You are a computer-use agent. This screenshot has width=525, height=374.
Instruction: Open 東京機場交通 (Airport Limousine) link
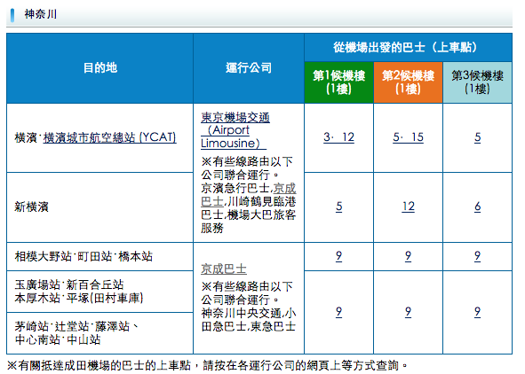click(235, 130)
